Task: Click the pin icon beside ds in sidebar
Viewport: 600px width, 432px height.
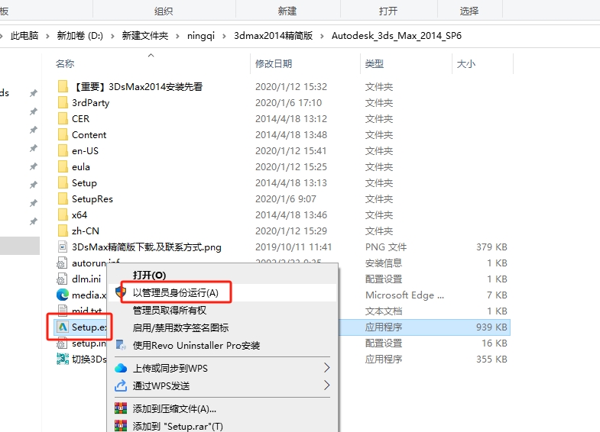Action: click(x=34, y=93)
